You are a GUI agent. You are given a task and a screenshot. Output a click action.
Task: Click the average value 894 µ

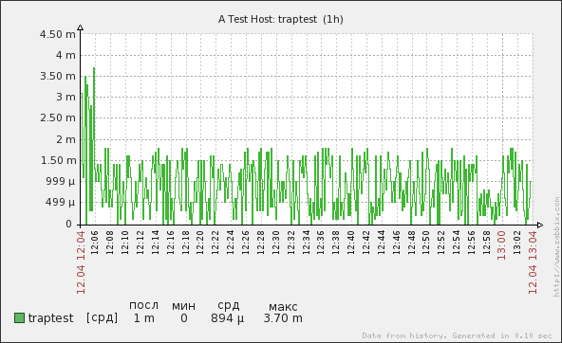point(227,318)
